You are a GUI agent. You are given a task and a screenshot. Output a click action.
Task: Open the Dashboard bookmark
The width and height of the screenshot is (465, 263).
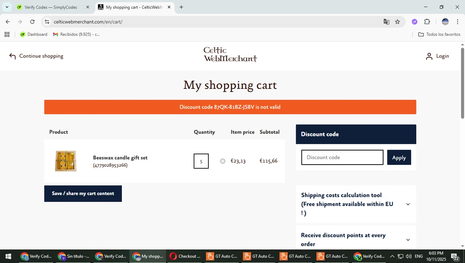pos(34,34)
